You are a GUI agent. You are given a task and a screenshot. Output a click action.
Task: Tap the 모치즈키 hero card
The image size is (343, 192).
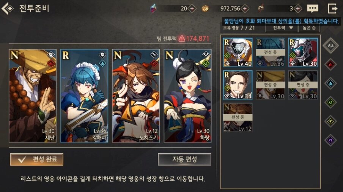pyautogui.click(x=136, y=96)
